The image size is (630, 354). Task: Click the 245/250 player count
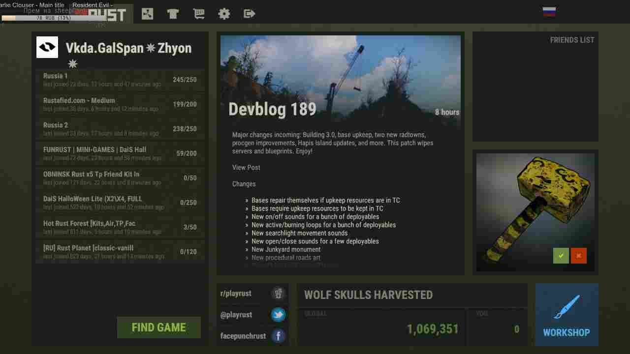185,80
